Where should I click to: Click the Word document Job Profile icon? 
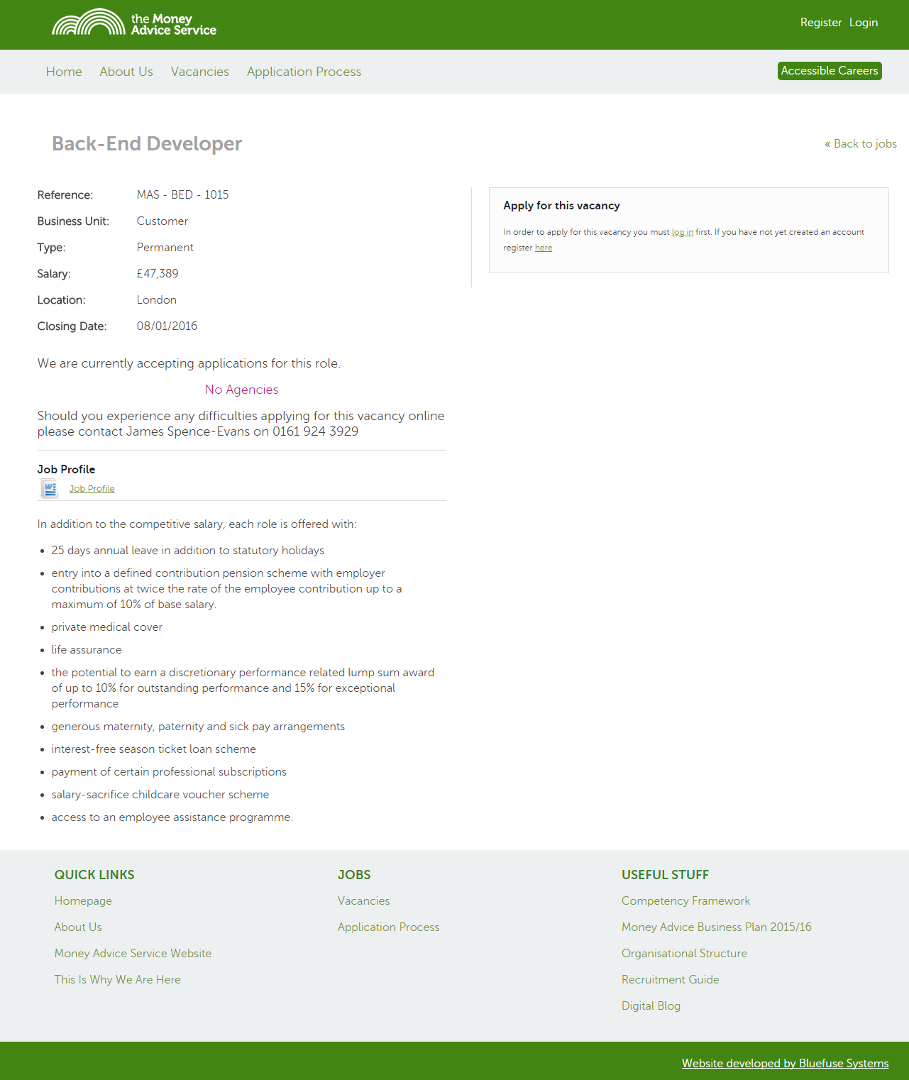(49, 488)
